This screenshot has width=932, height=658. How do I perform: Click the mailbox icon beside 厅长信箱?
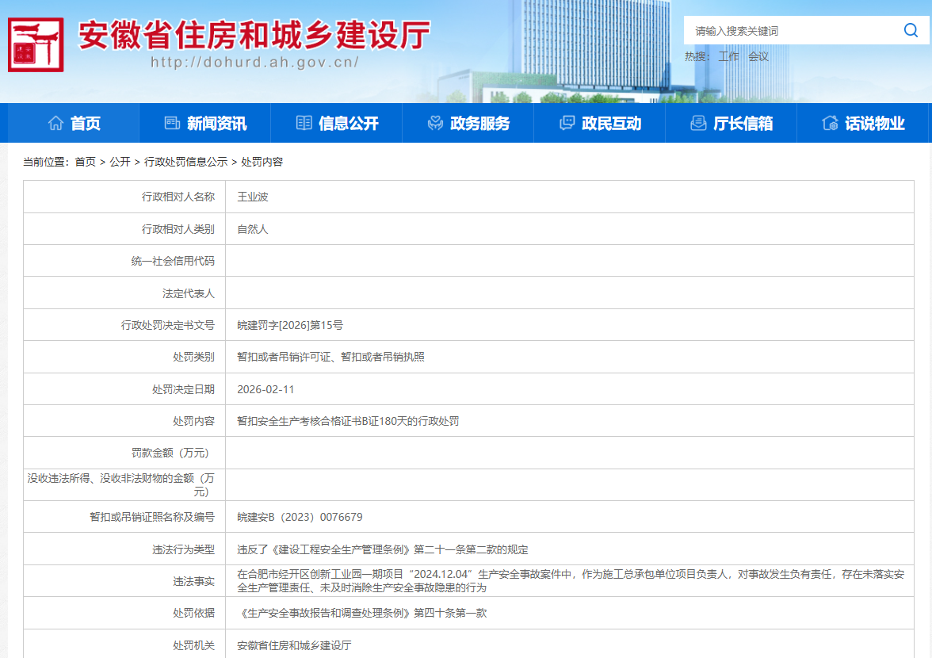click(x=698, y=123)
